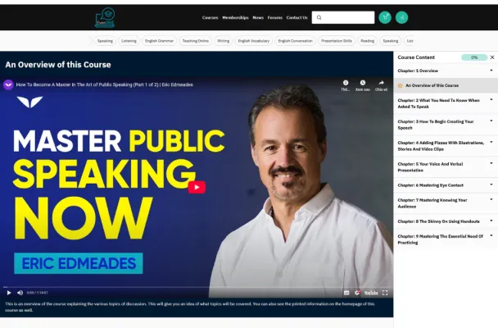Expand Chapter 3 How To Begin Creating Your Speech
This screenshot has width=498, height=328.
(x=491, y=121)
